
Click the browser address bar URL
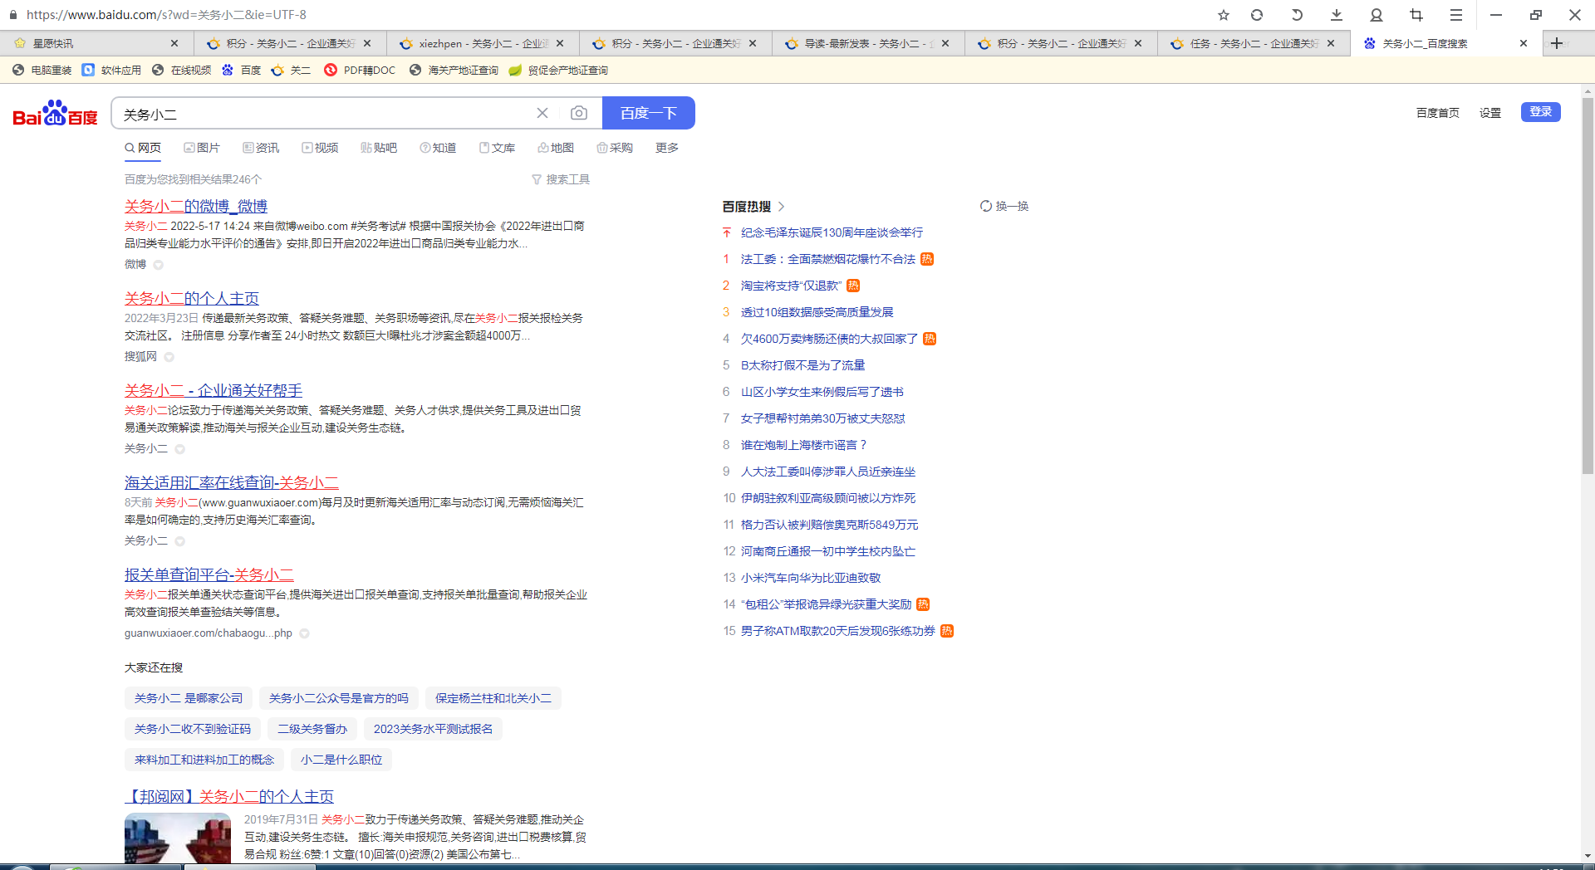[166, 15]
